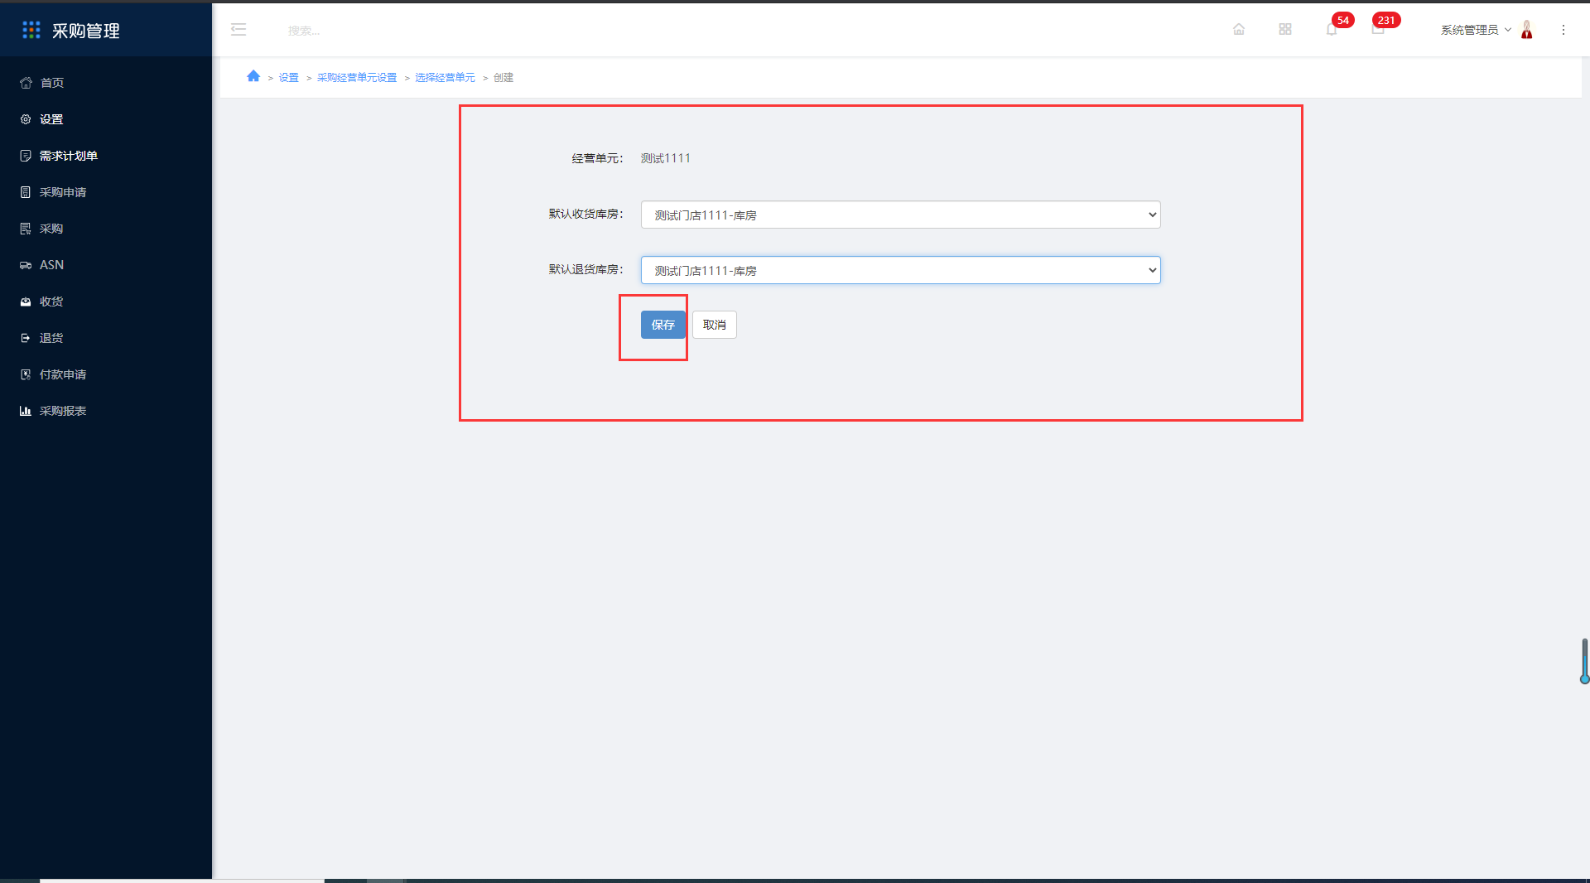Open the 默认收货库房 dropdown

900,215
